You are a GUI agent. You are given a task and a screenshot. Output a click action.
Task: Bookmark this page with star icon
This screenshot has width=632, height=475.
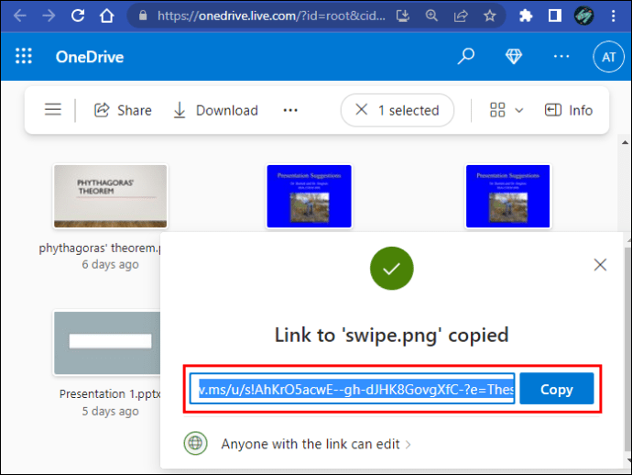pyautogui.click(x=490, y=16)
